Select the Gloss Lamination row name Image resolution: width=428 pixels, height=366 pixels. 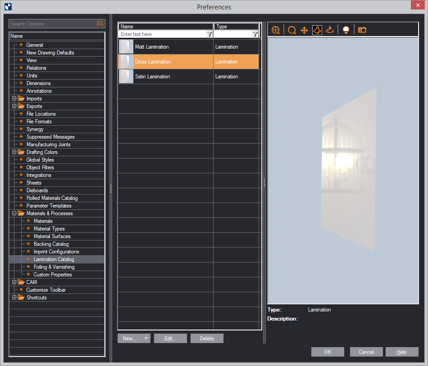pos(153,62)
